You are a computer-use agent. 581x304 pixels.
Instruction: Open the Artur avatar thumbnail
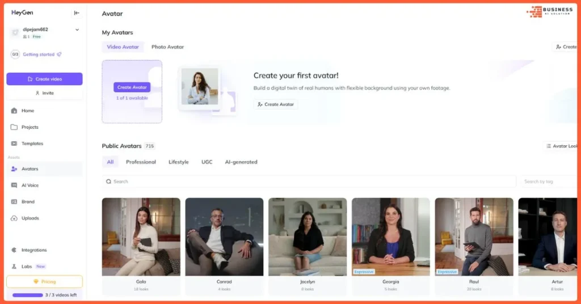(548, 237)
